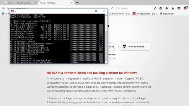
Task: Minimize the browser window
Action: tap(182, 2)
